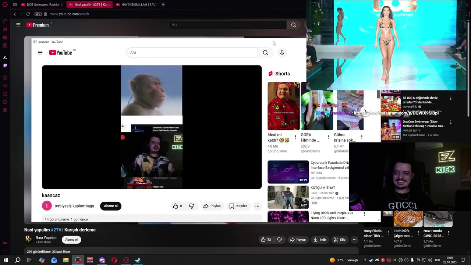Open the GX Corner tab icon
The image size is (471, 265).
tap(15, 4)
